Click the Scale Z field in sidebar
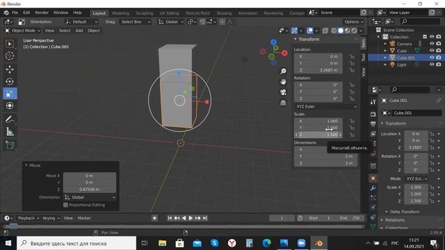Viewport: 445px width, 250px height. 318,135
